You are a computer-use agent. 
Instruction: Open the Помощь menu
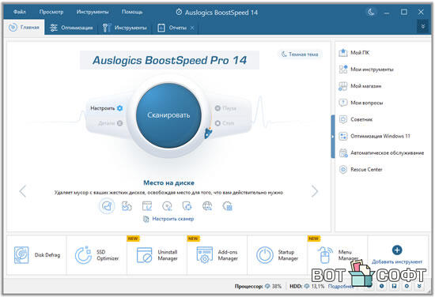(132, 12)
